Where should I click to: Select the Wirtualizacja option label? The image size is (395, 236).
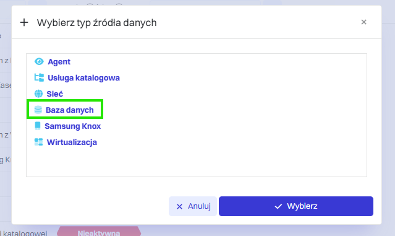72,142
